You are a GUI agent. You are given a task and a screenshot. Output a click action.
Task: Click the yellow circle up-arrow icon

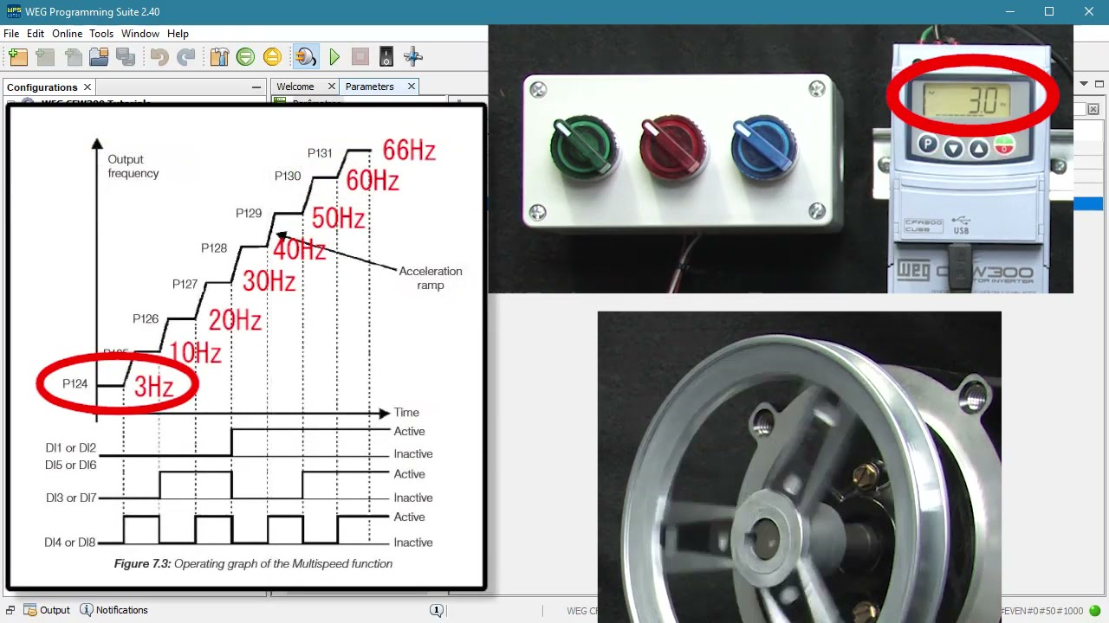point(272,57)
